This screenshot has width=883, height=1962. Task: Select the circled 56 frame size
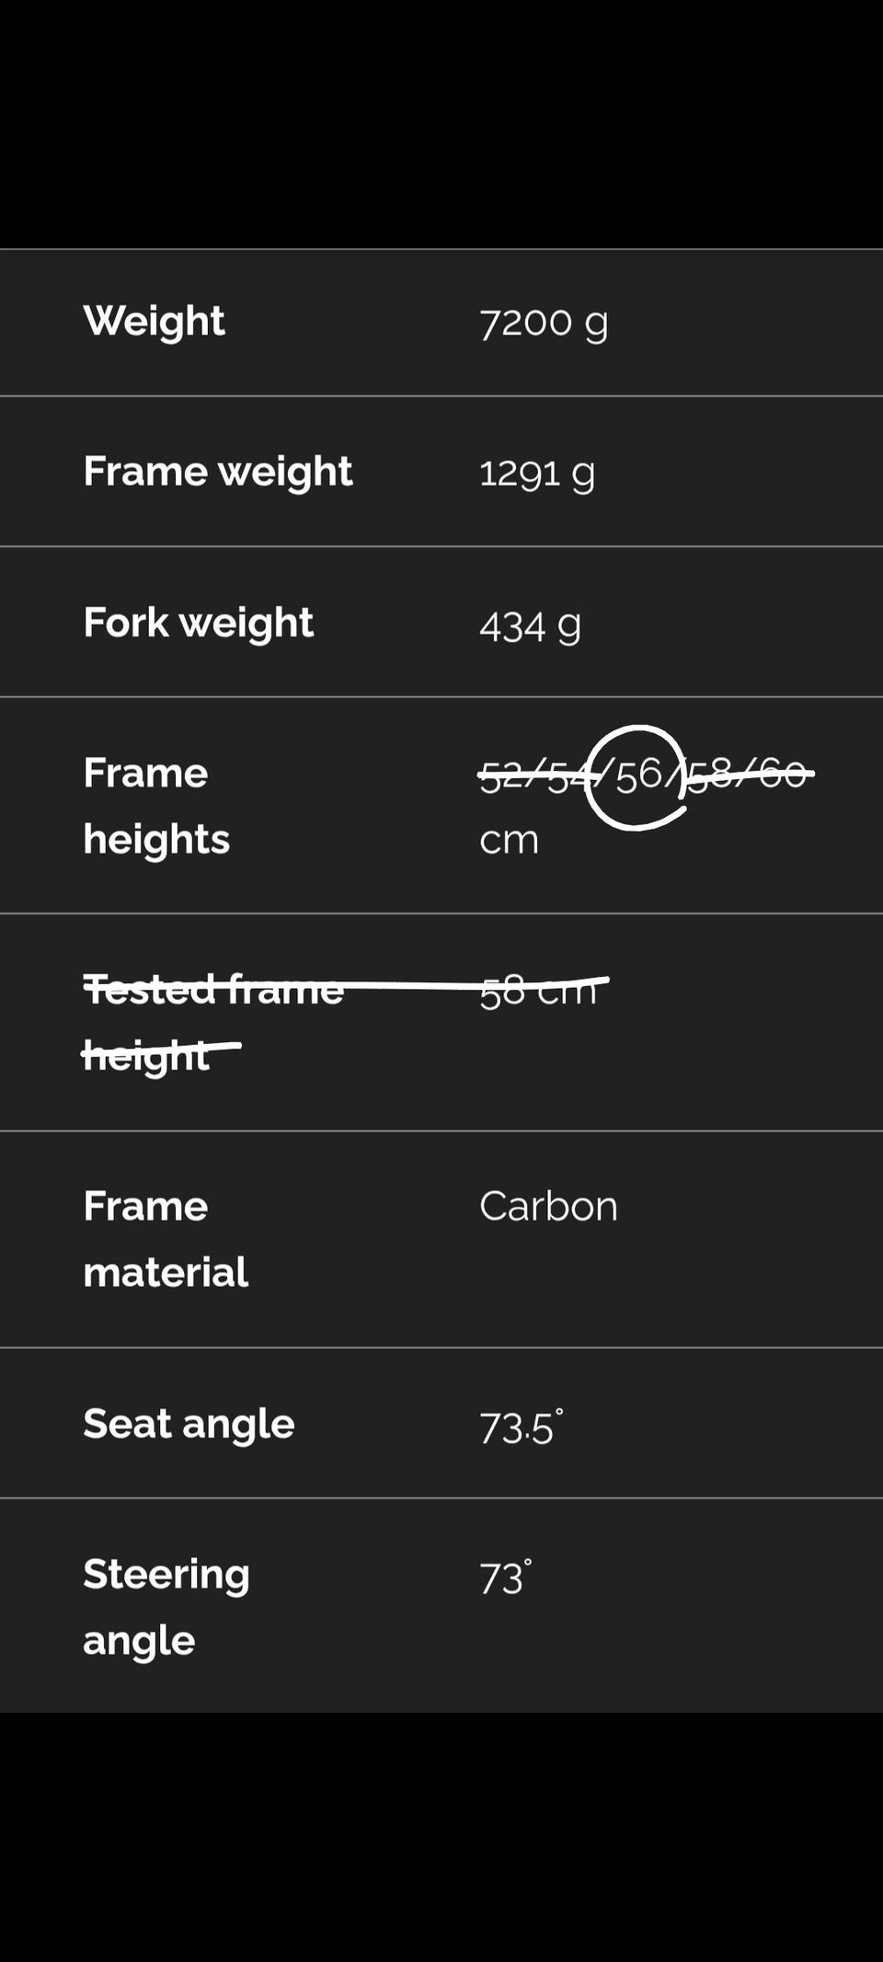click(638, 775)
